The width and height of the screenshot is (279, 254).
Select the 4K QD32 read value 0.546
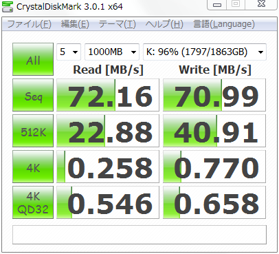pyautogui.click(x=108, y=202)
